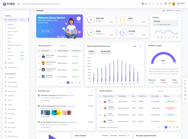The image size is (188, 139).
Task: Open the EN language selector
Action: click(145, 4)
